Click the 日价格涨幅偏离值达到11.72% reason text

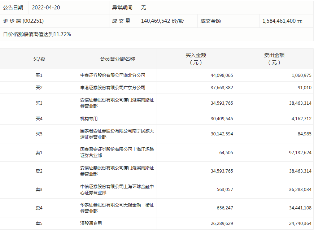coord(37,34)
